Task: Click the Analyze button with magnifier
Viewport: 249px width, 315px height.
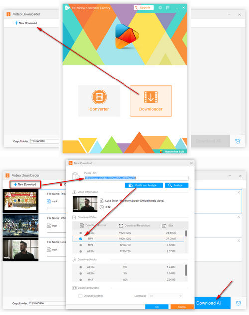Action: click(177, 185)
